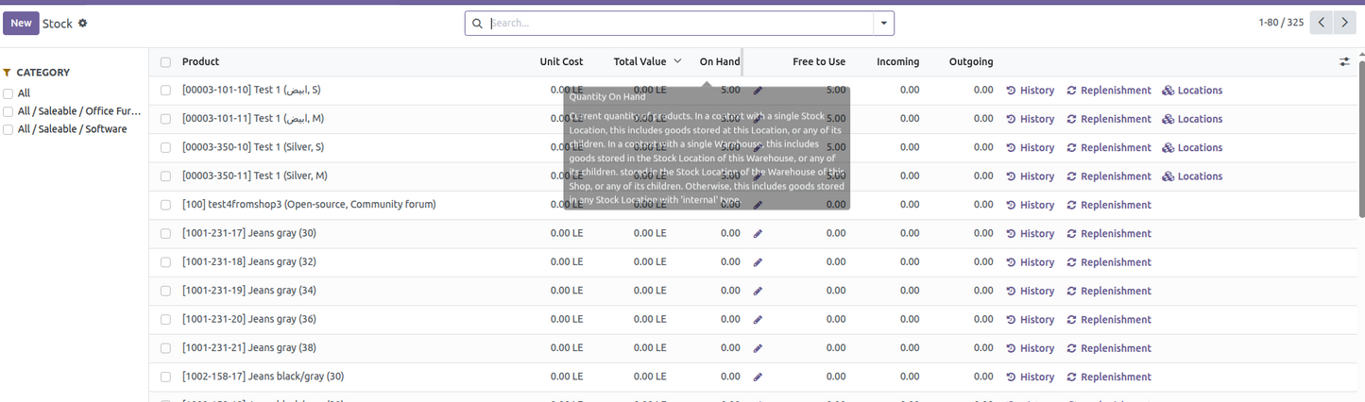Sort by the Unit Cost column header
The height and width of the screenshot is (402, 1365).
[561, 62]
